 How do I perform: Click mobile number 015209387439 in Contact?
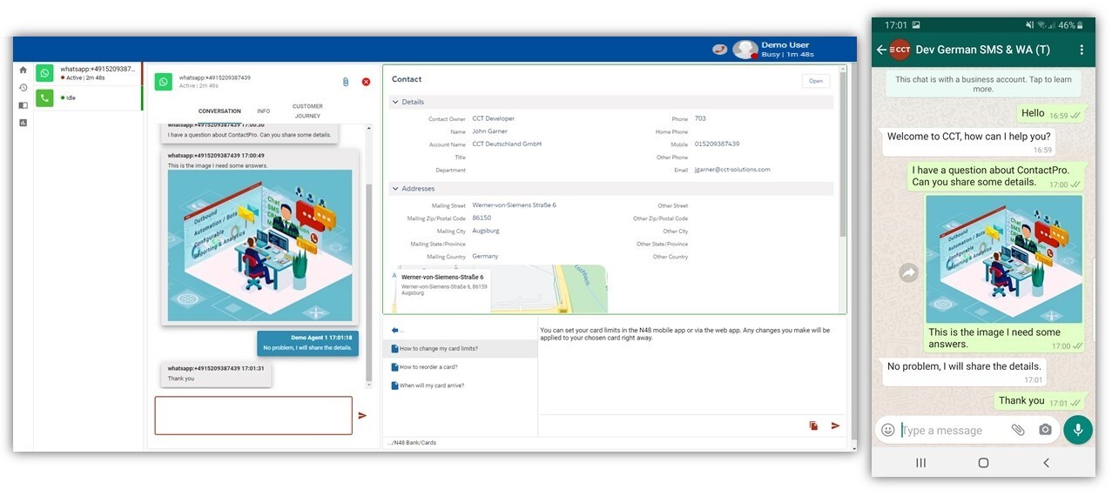coord(717,144)
